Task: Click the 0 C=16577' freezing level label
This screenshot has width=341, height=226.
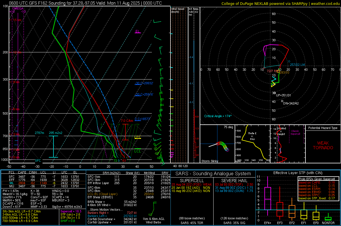Action: tap(142, 119)
